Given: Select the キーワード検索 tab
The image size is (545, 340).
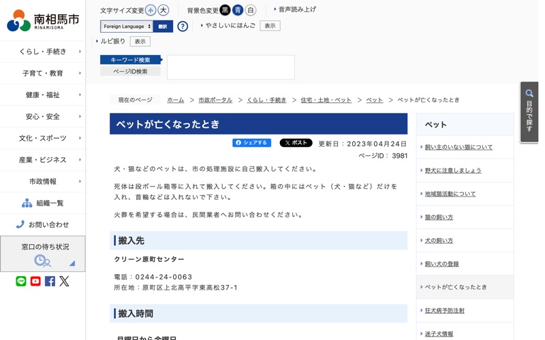Looking at the screenshot, I should tap(130, 60).
